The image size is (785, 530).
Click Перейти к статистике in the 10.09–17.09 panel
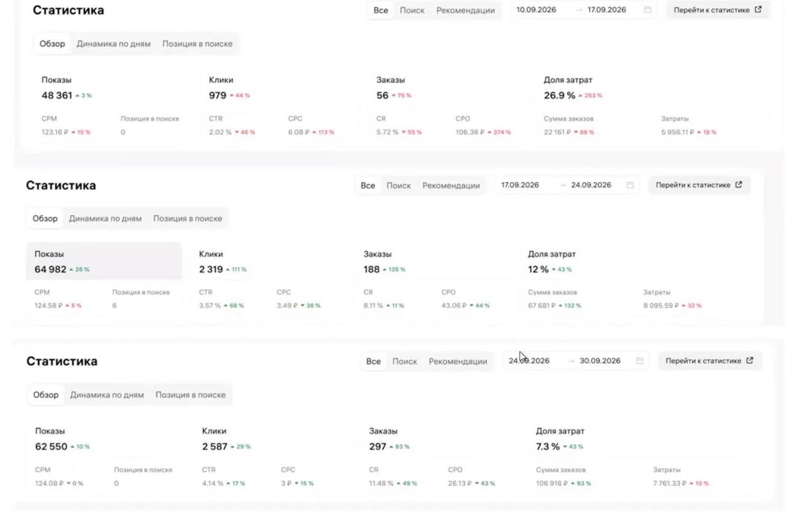(x=718, y=10)
